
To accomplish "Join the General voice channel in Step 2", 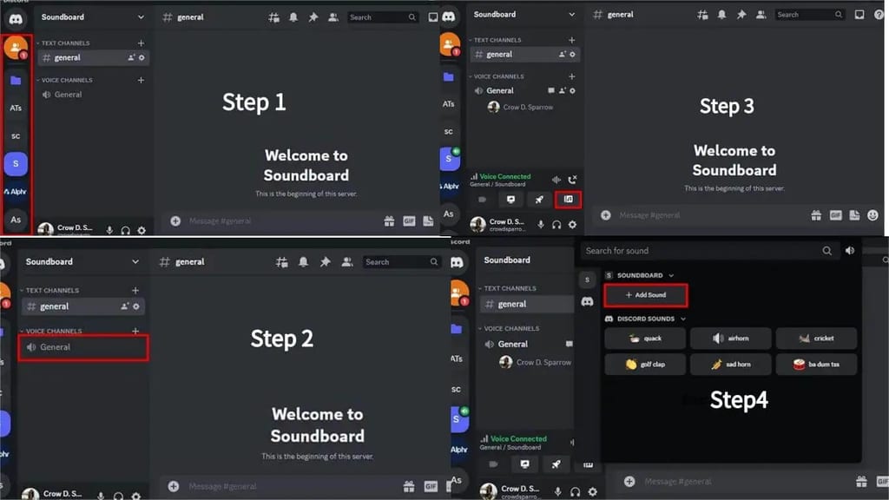I will pos(83,347).
